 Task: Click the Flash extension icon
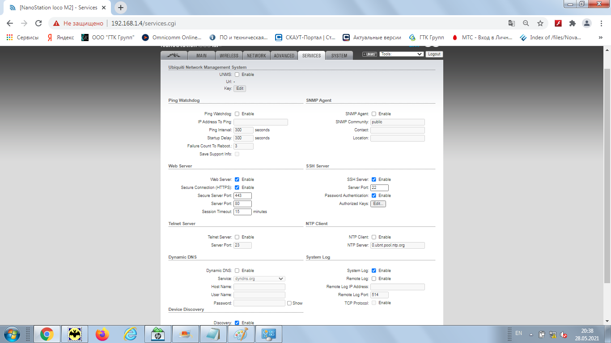[558, 23]
